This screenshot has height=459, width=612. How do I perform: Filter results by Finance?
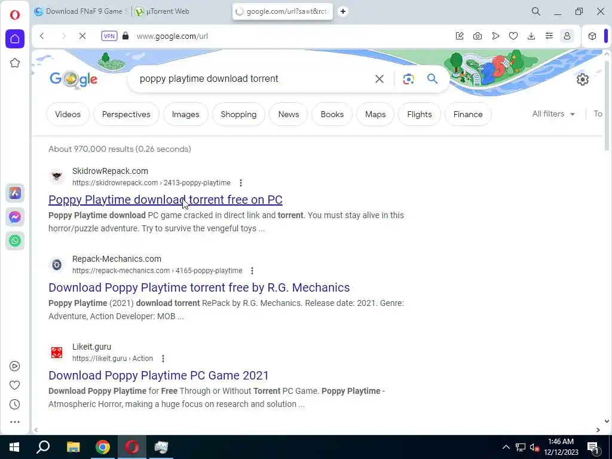tap(468, 114)
